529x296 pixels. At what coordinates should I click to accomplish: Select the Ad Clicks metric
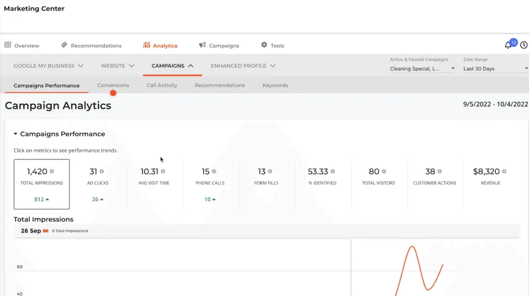point(98,184)
